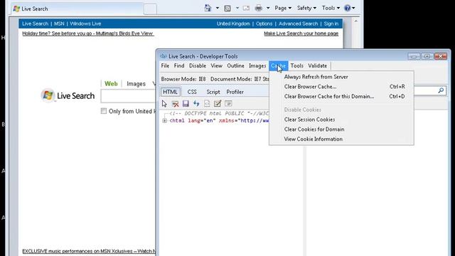The image size is (455, 256).
Task: Open the Print dropdown arrow
Action: click(268, 8)
